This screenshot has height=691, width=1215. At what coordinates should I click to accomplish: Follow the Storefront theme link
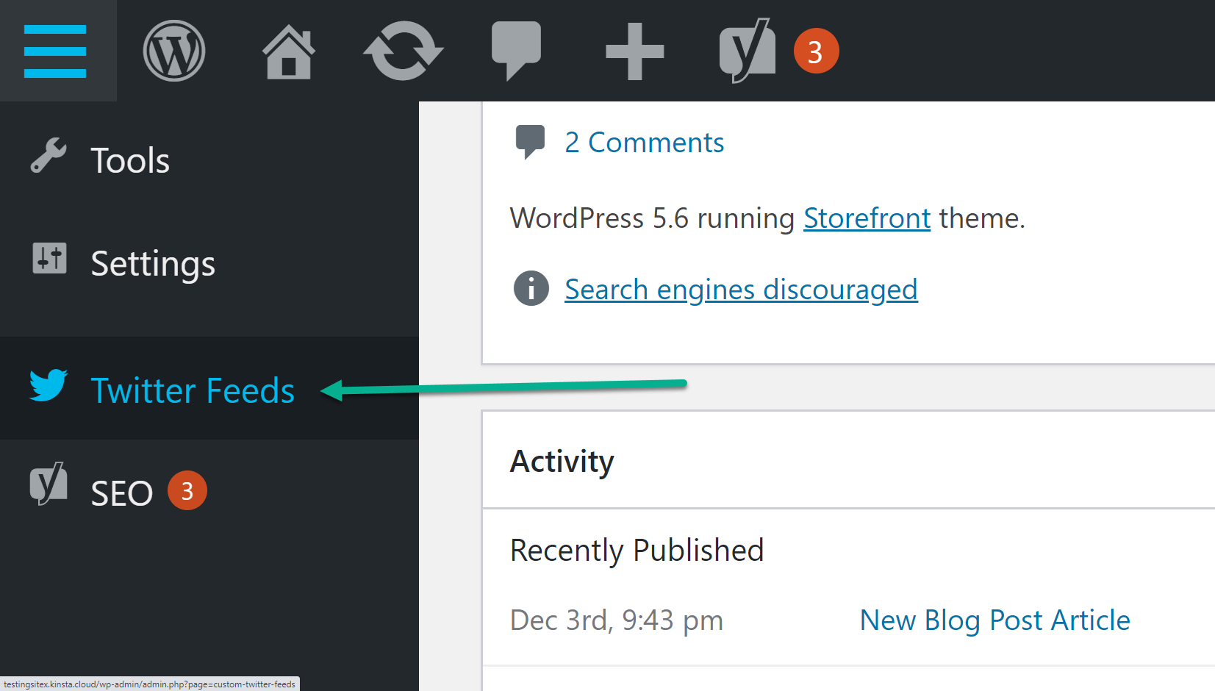(x=867, y=218)
